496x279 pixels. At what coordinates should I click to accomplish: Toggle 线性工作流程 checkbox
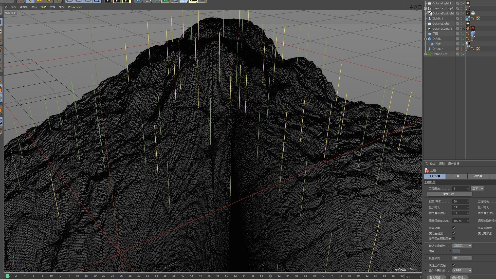click(x=454, y=265)
